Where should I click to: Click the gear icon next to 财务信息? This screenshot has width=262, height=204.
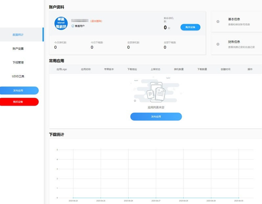218,44
